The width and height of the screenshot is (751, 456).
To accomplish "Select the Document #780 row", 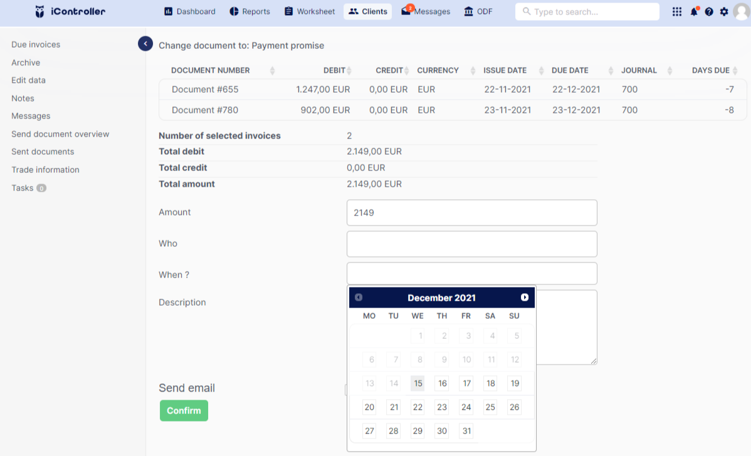I will coord(453,110).
